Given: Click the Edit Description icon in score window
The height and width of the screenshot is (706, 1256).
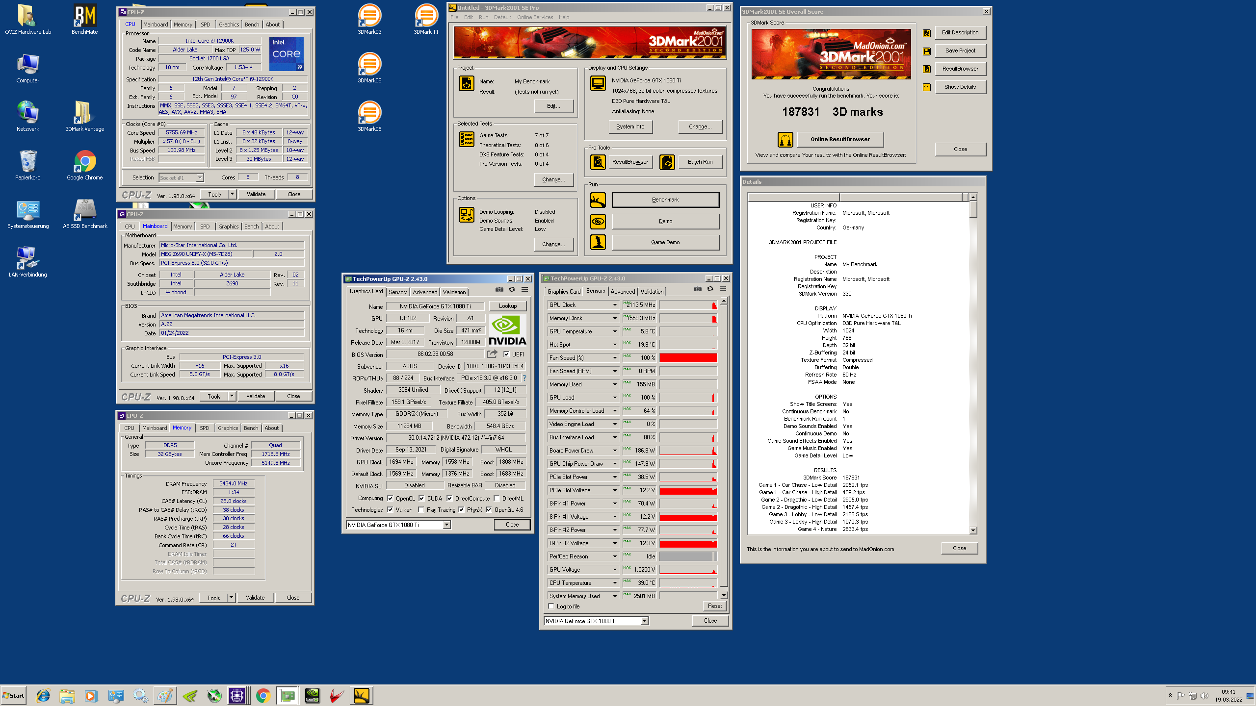Looking at the screenshot, I should [x=927, y=33].
